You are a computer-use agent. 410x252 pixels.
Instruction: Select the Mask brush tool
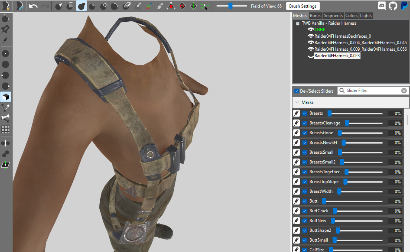[x=70, y=6]
